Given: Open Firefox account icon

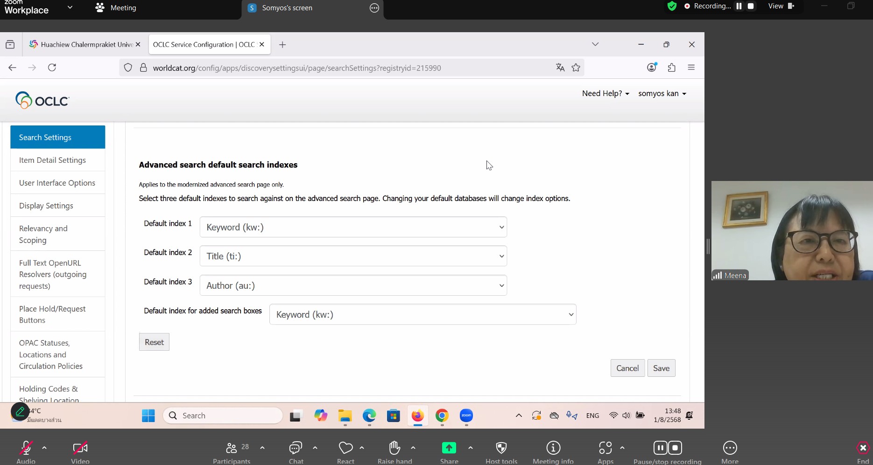Looking at the screenshot, I should tap(652, 68).
